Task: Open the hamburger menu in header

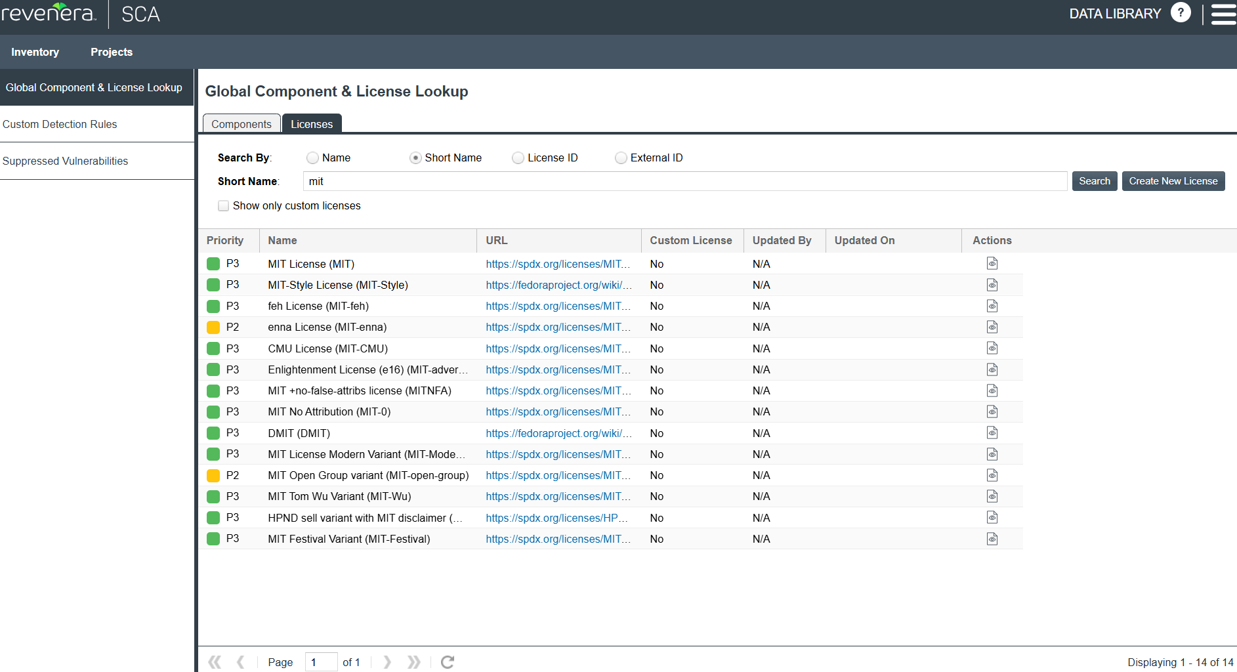Action: (1223, 14)
